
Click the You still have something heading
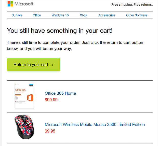point(60,31)
